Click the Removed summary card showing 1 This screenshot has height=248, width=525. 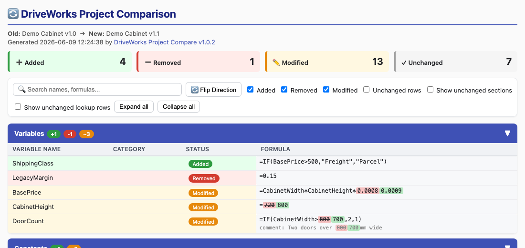(x=198, y=62)
